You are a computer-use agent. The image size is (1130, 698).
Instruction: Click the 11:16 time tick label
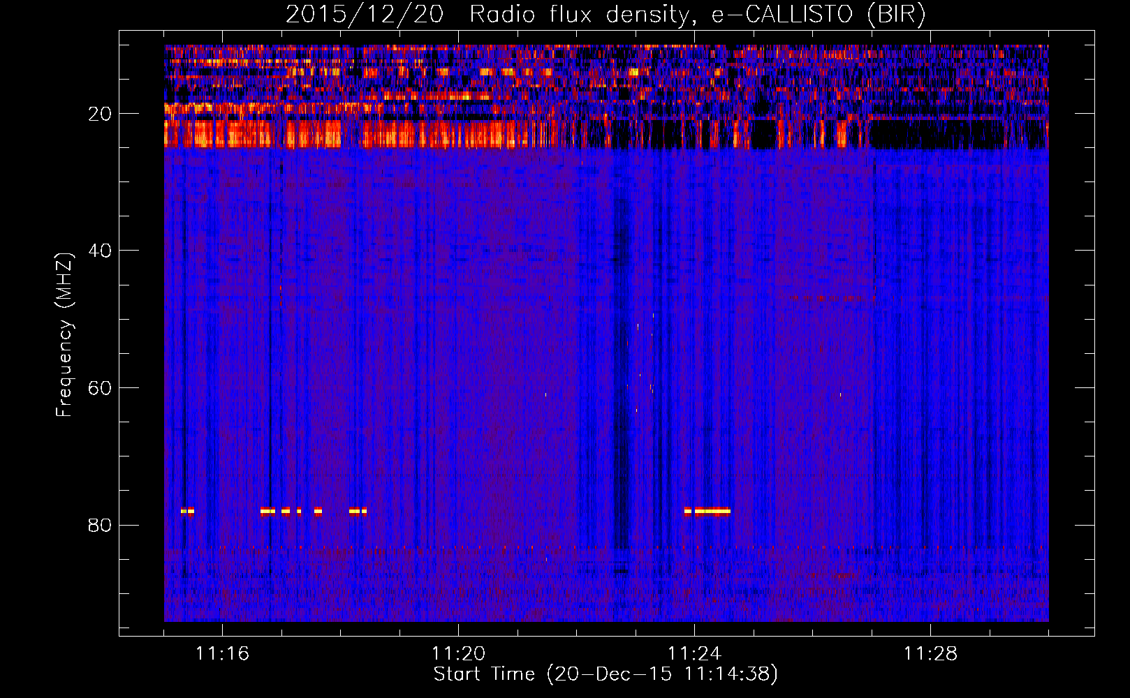pyautogui.click(x=222, y=653)
